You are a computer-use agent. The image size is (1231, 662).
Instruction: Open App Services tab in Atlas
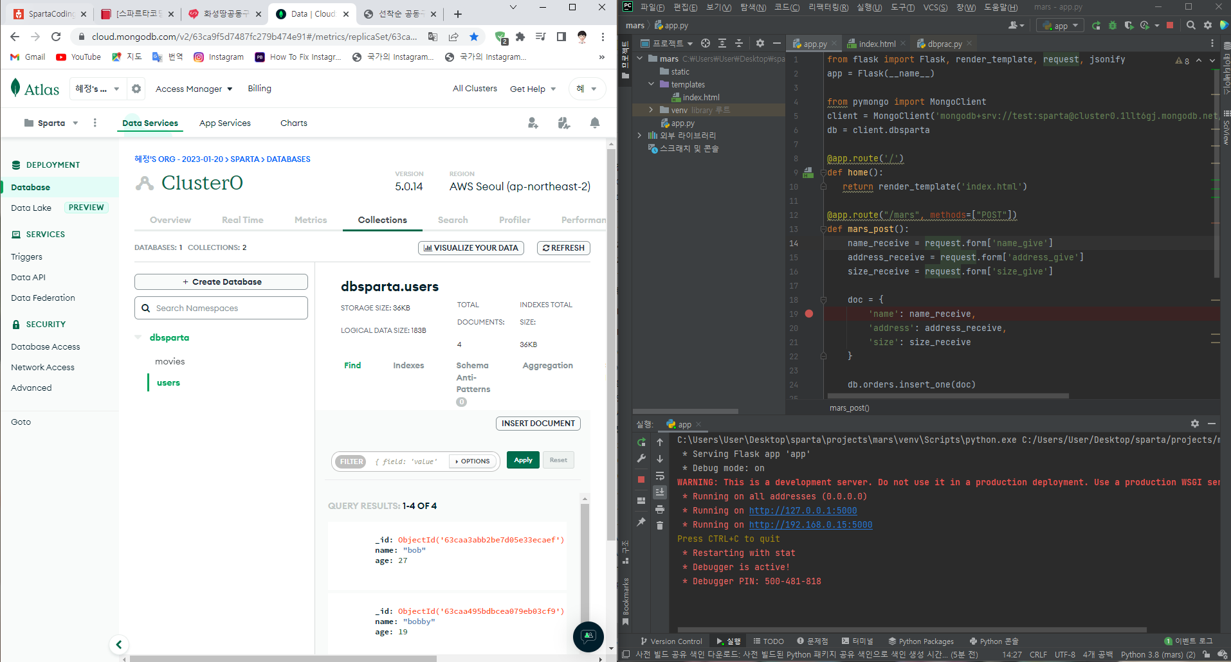tap(225, 123)
